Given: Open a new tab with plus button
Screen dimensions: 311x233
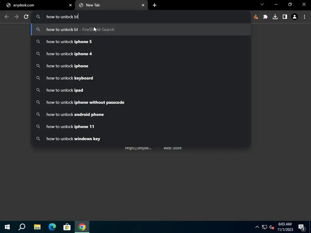Looking at the screenshot, I should [155, 5].
